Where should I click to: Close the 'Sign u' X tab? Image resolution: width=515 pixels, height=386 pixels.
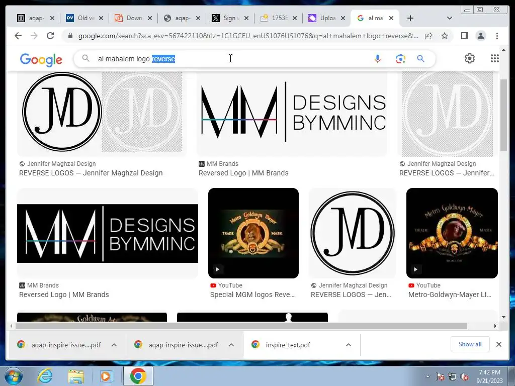246,18
